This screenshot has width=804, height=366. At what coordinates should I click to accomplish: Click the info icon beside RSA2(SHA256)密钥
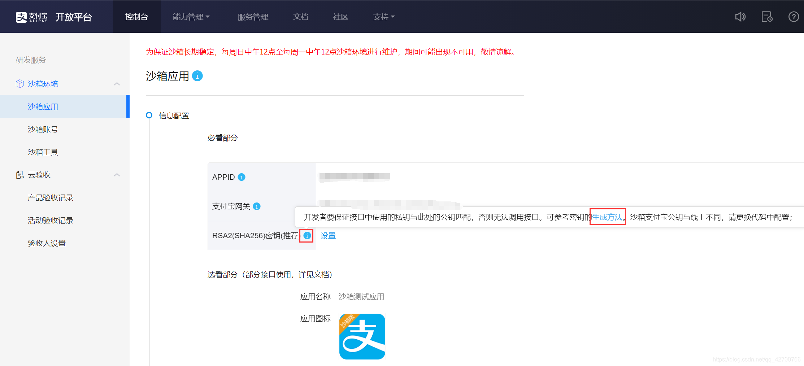[x=307, y=236]
